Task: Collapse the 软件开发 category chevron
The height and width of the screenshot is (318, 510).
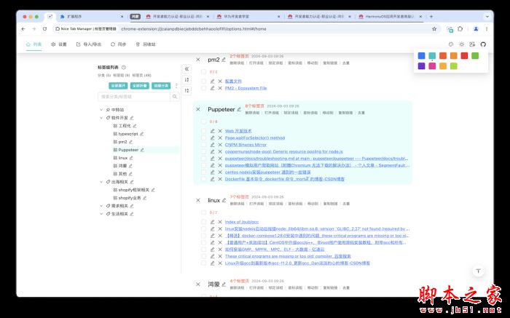Action: click(101, 118)
